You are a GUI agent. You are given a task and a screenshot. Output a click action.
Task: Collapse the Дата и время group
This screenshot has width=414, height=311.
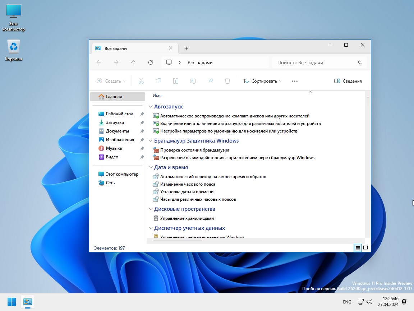(x=151, y=167)
